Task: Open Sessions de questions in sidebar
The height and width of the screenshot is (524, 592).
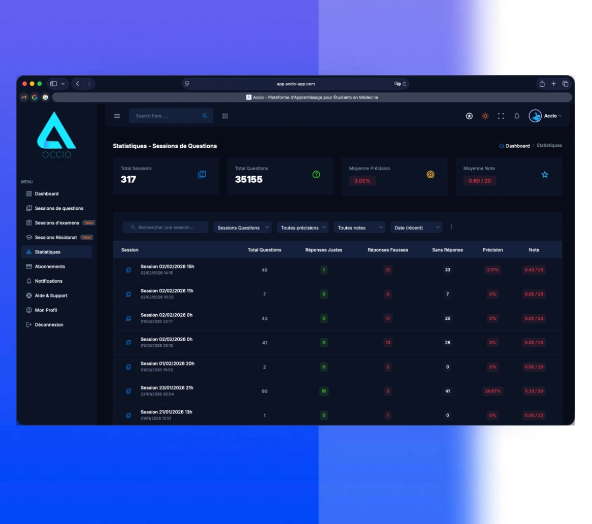Action: click(x=59, y=208)
